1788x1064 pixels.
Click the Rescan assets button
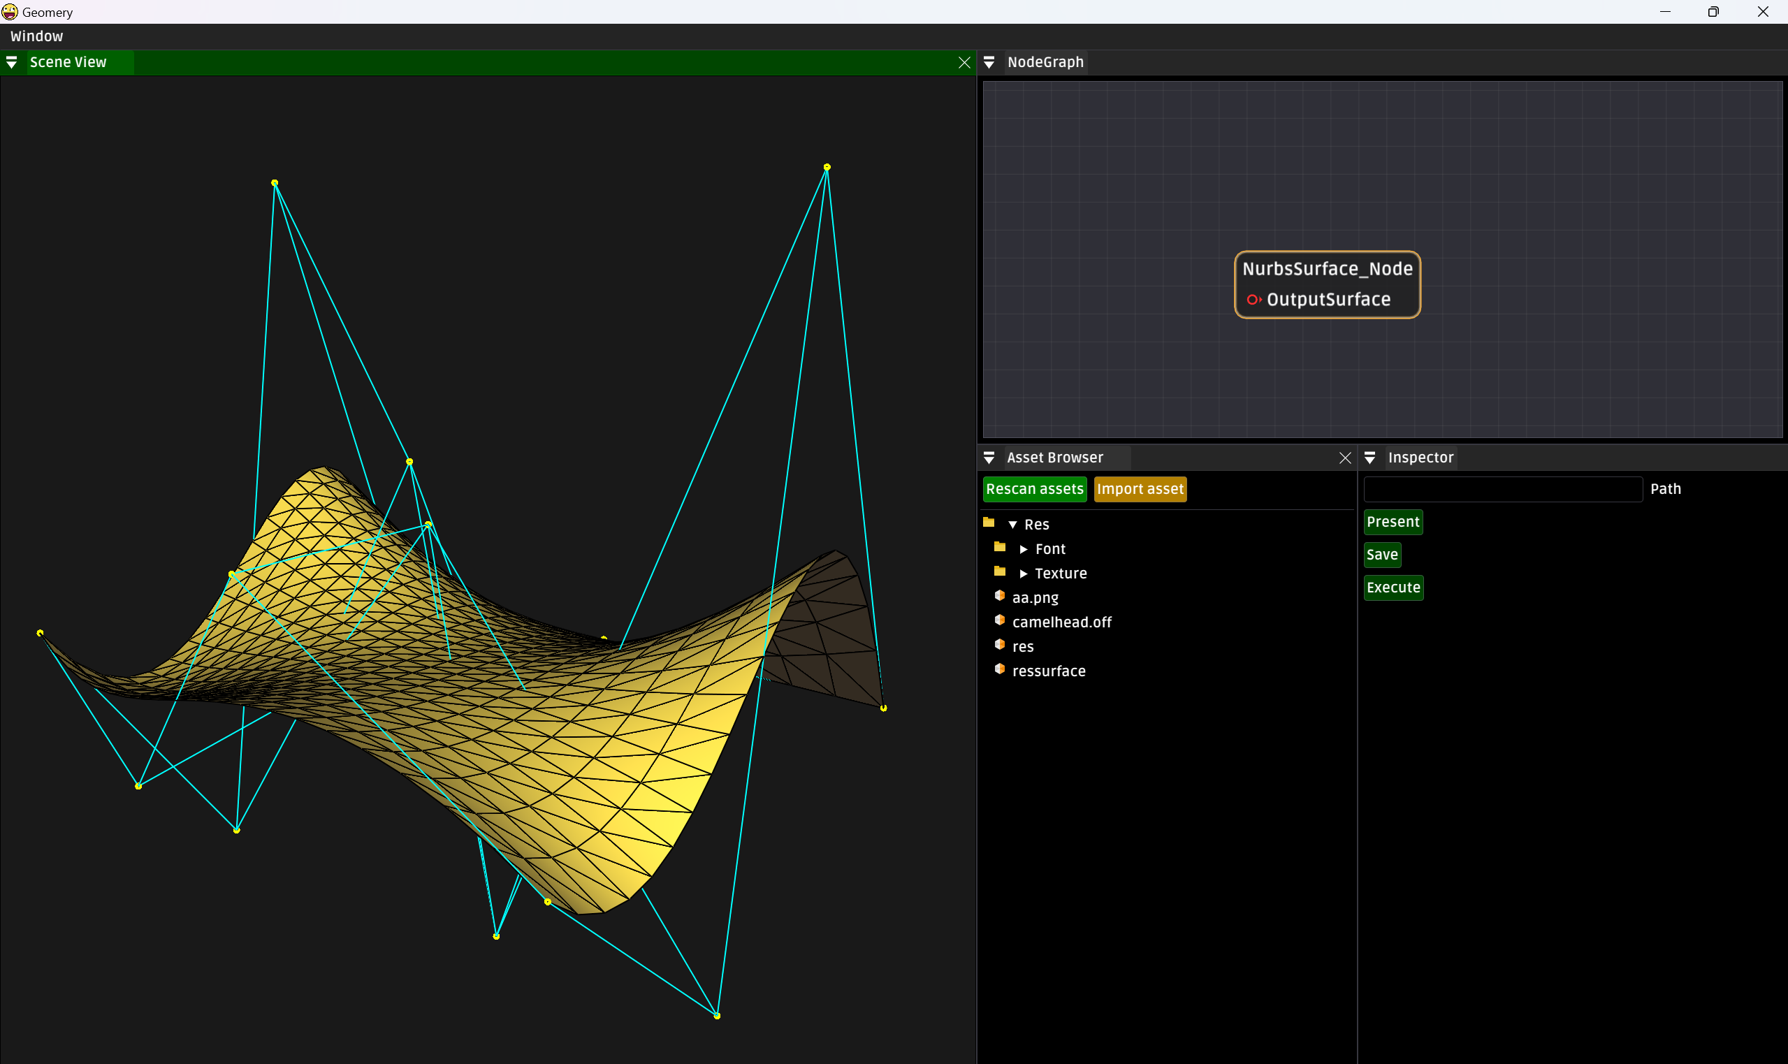(1035, 489)
